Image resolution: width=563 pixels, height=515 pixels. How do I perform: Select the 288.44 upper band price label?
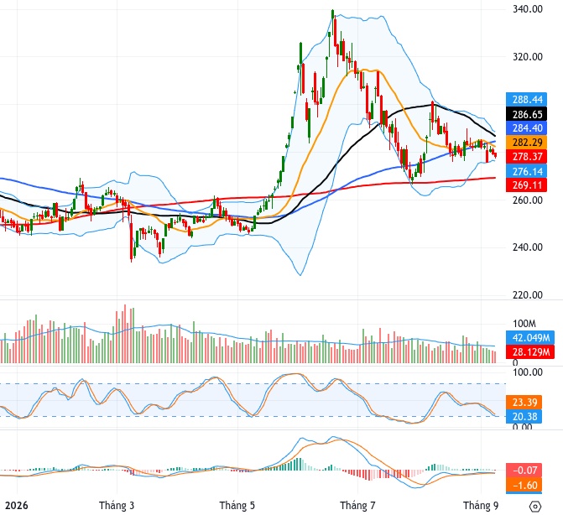[x=526, y=100]
